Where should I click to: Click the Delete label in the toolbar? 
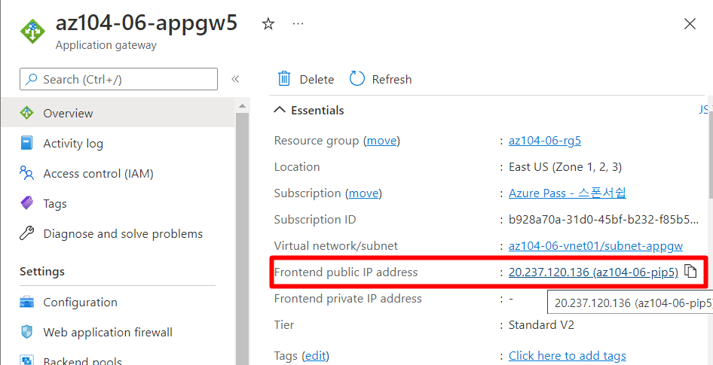(x=317, y=80)
